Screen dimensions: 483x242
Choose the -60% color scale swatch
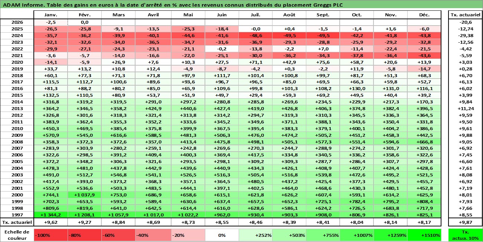tap(118, 235)
